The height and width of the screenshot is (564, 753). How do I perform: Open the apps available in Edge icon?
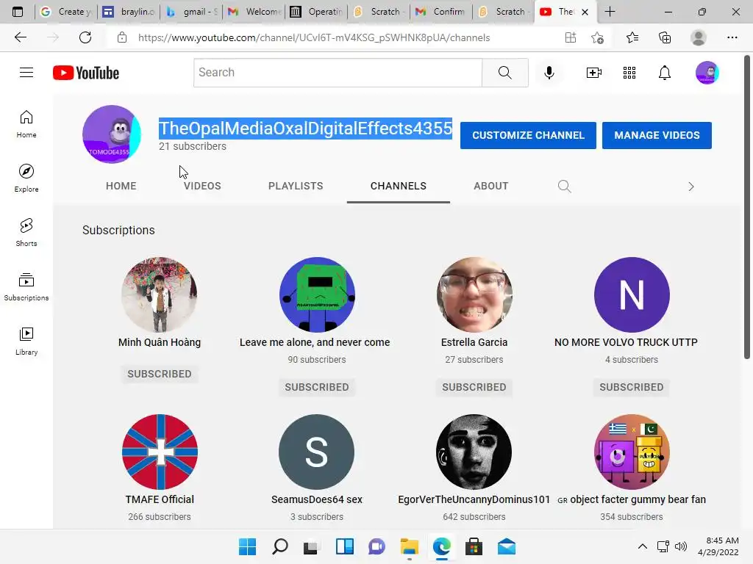571,37
